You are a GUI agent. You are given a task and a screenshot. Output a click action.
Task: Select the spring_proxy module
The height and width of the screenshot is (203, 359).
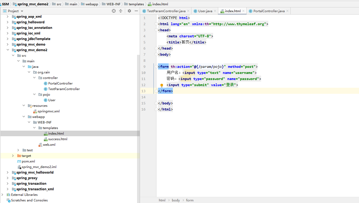[27, 178]
